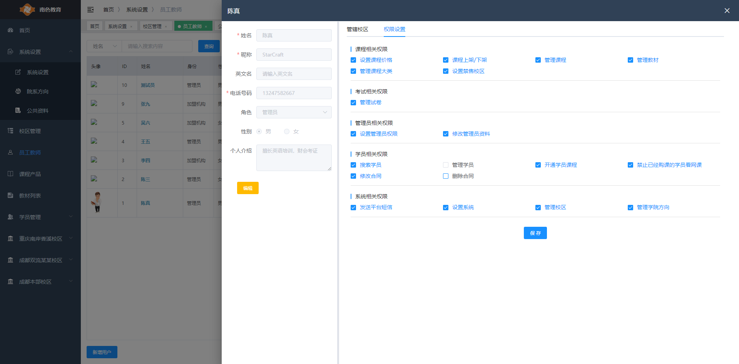Image resolution: width=739 pixels, height=364 pixels.
Task: Check the 删除合同 permission checkbox
Action: (x=446, y=176)
